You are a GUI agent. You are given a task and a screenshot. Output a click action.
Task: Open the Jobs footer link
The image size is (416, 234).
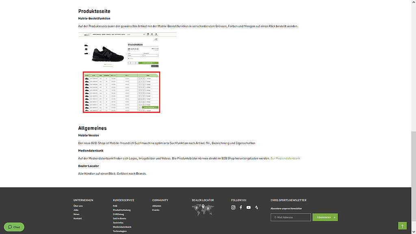[76, 210]
